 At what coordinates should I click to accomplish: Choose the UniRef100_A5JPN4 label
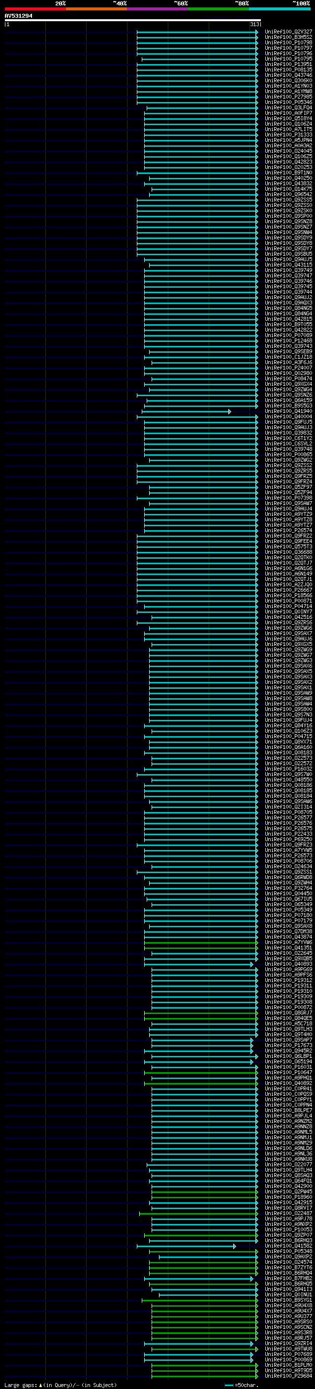[x=288, y=140]
